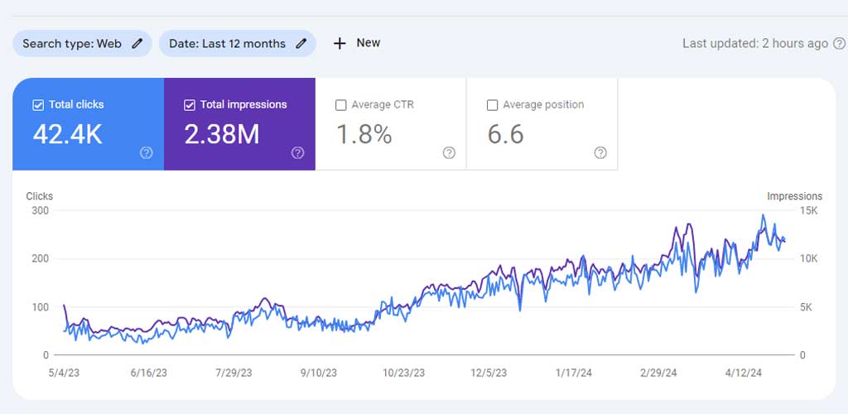The width and height of the screenshot is (848, 414).
Task: Select the 42.4K total clicks value
Action: [x=68, y=135]
